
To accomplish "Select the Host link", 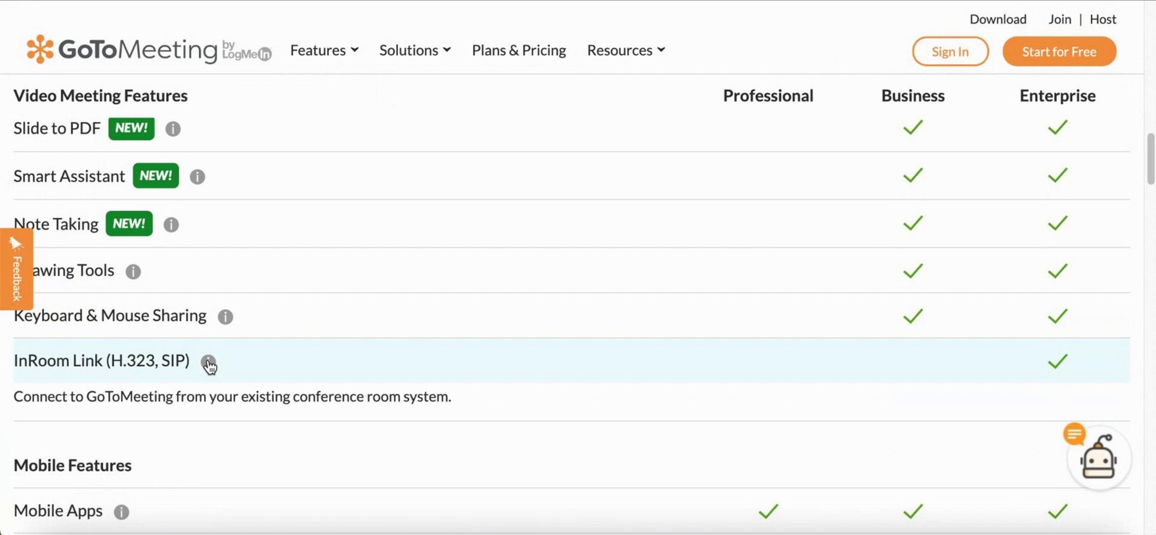I will [1103, 19].
